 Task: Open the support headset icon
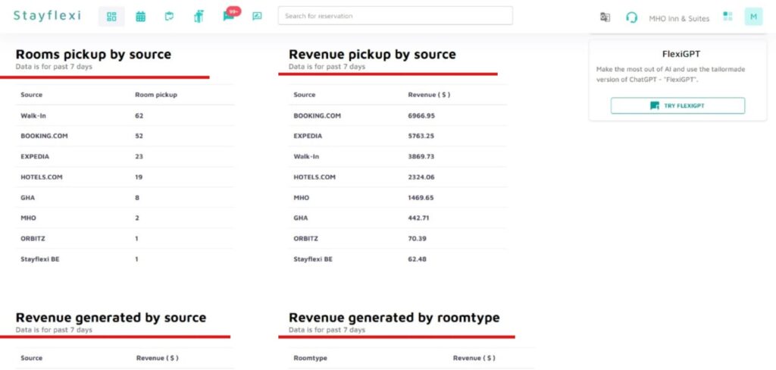(x=631, y=17)
